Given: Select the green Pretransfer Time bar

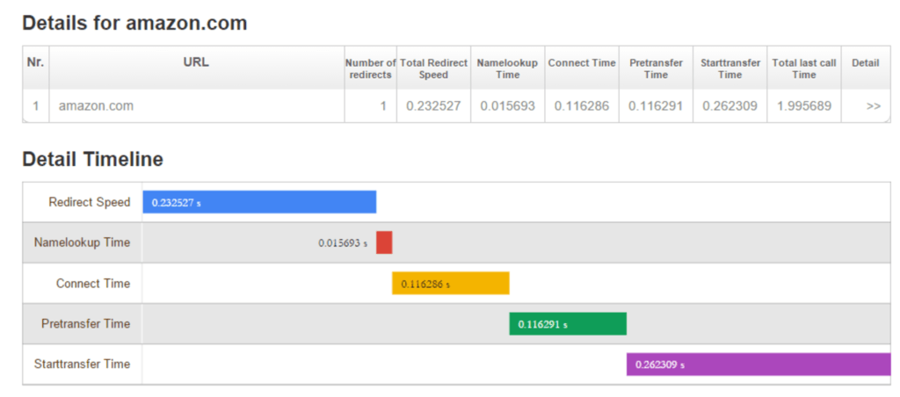Looking at the screenshot, I should click(x=568, y=323).
